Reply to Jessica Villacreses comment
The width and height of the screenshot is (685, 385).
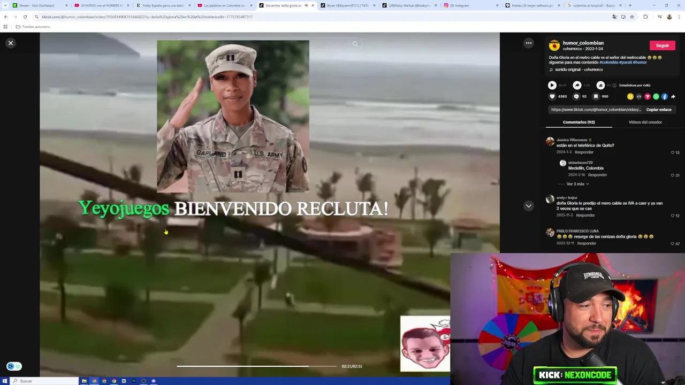583,152
